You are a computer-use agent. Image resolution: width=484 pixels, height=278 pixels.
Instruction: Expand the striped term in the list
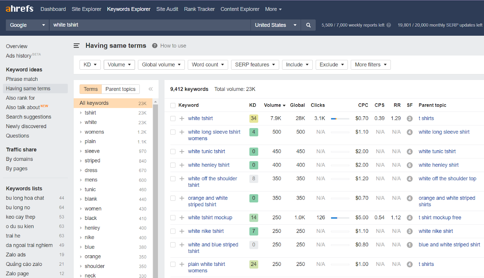(81, 161)
